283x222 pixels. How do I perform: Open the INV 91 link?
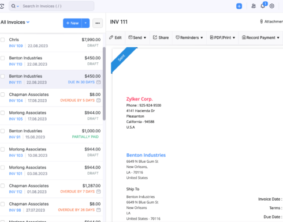14,137
